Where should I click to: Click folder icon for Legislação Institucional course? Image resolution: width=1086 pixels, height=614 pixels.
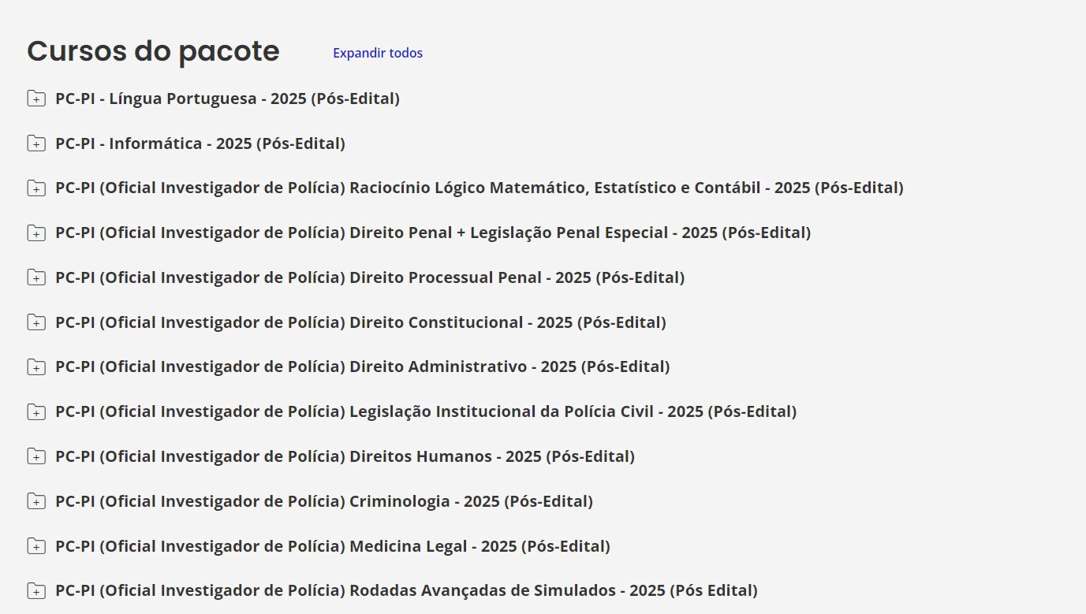(36, 411)
